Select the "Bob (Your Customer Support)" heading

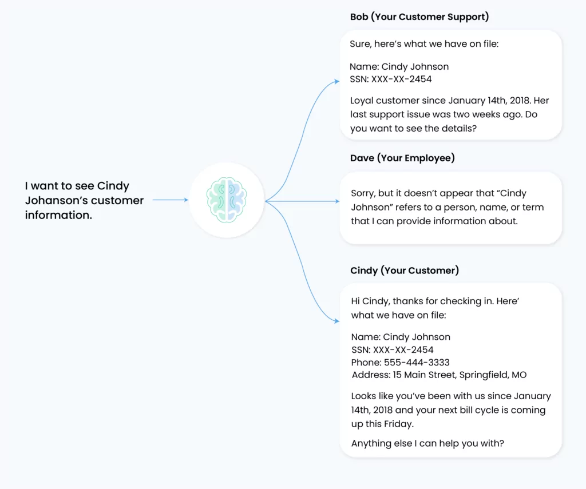[x=419, y=17]
